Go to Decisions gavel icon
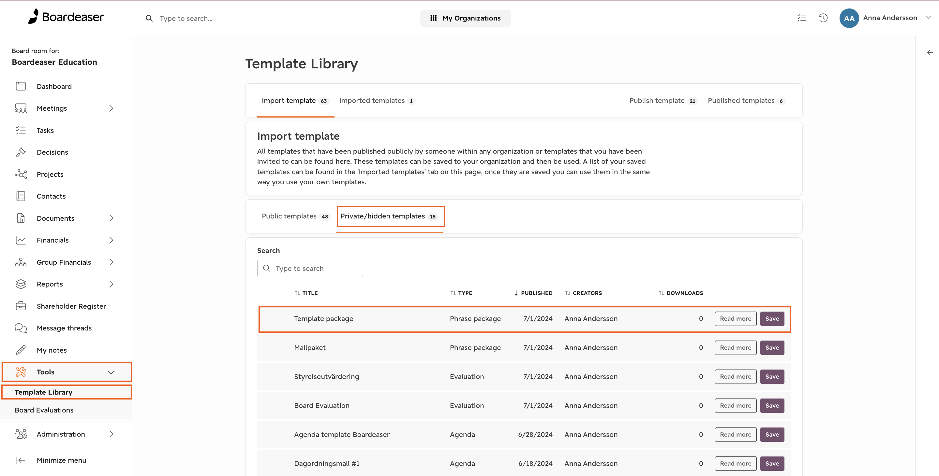 (21, 152)
